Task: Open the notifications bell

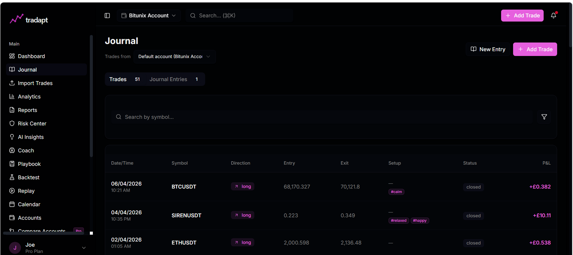Action: (554, 16)
